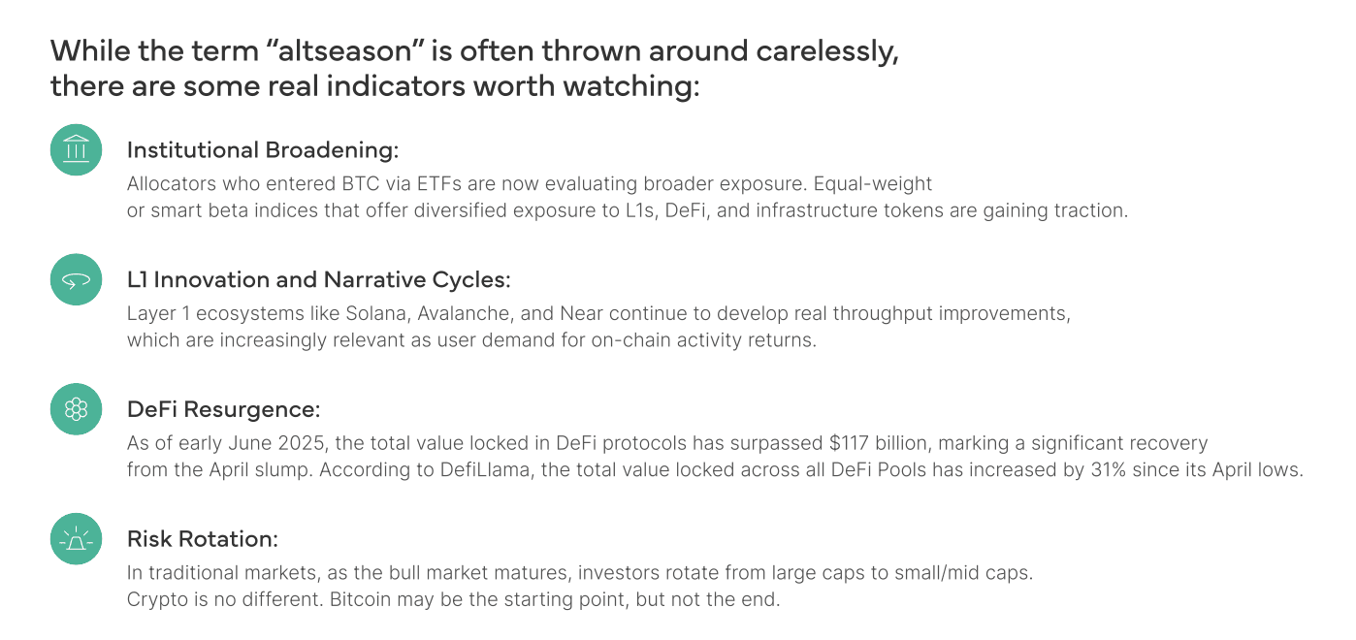Click the line about on-chain activity returning

click(x=471, y=340)
